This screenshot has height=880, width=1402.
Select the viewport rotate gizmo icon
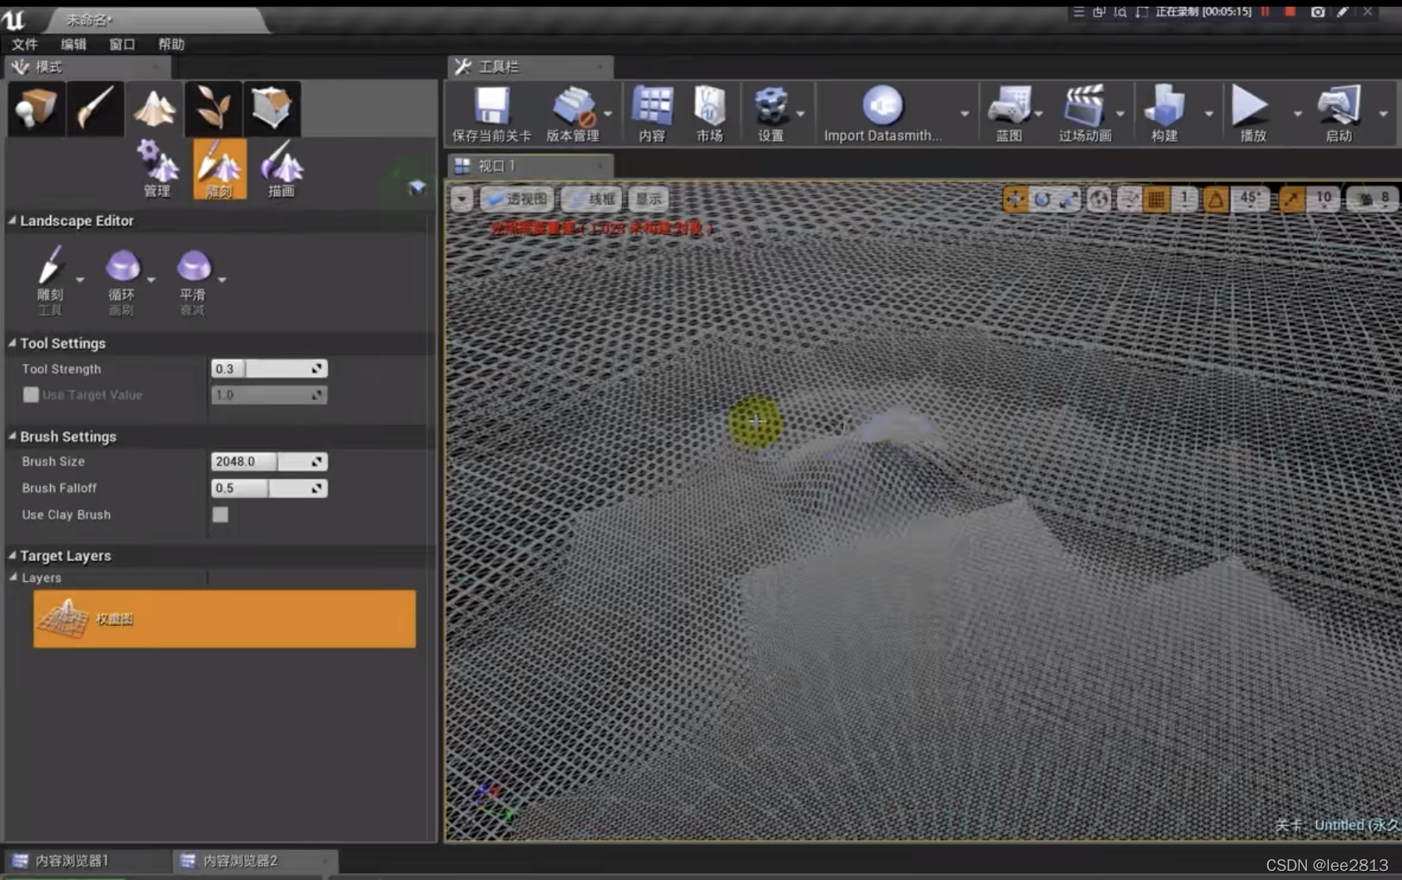point(1042,199)
